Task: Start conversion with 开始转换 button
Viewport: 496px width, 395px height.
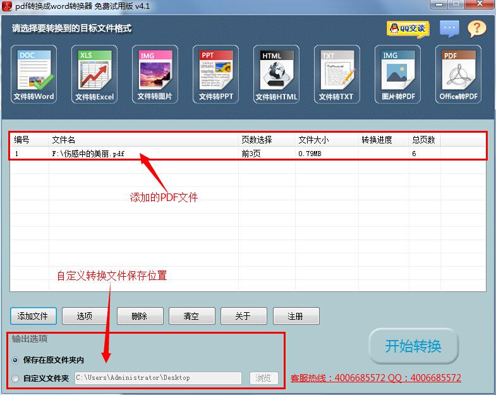Action: click(413, 346)
